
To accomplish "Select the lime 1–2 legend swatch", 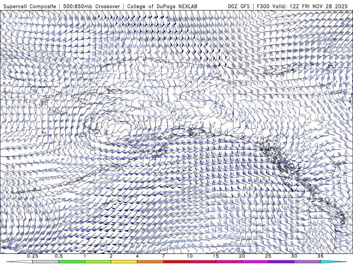I will coord(98,262).
